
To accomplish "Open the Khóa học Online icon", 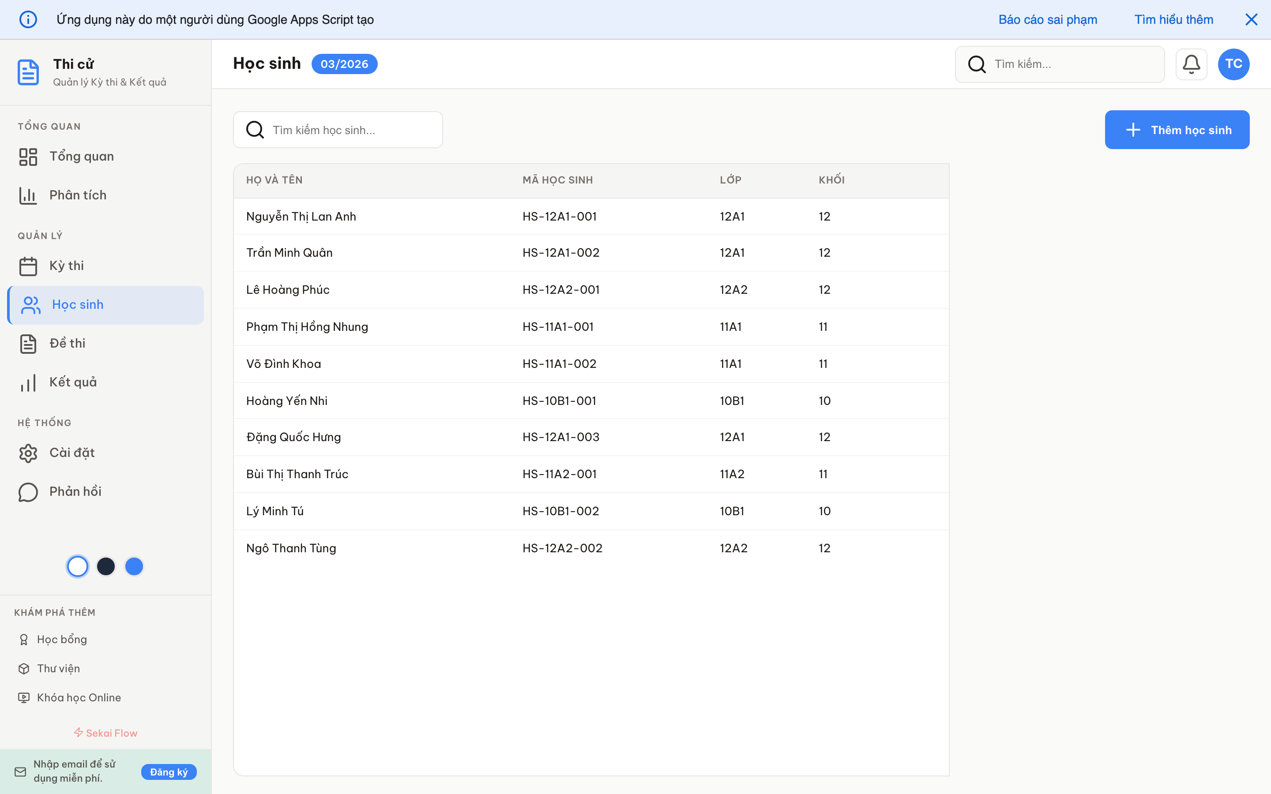I will [24, 697].
